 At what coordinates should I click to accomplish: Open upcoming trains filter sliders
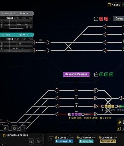pyautogui.click(x=38, y=142)
